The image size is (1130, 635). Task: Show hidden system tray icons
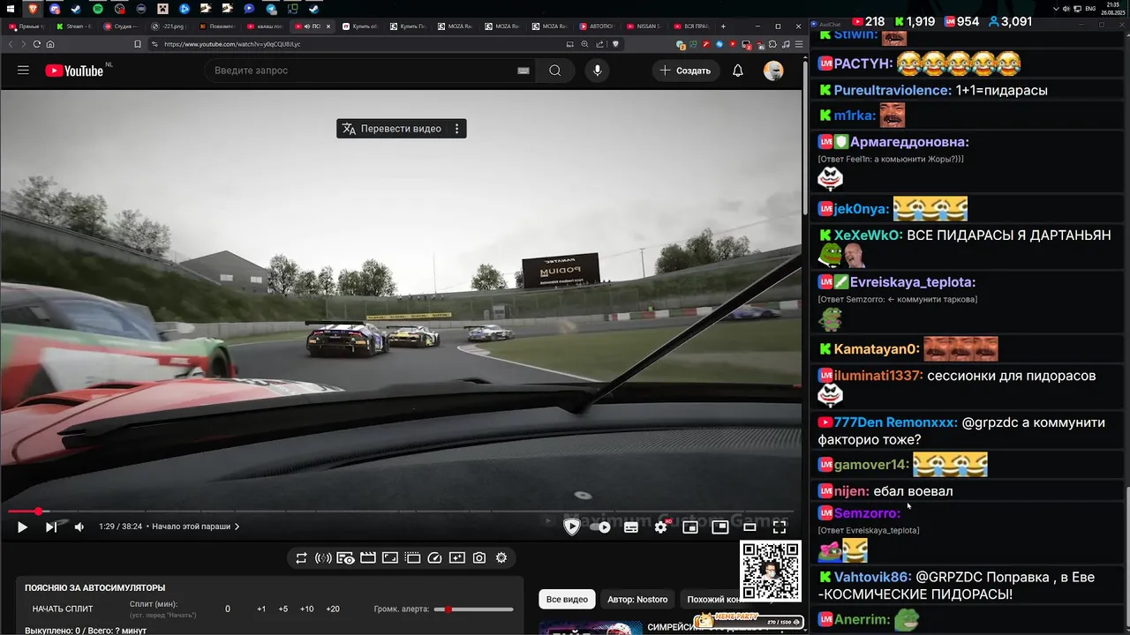(x=1057, y=9)
